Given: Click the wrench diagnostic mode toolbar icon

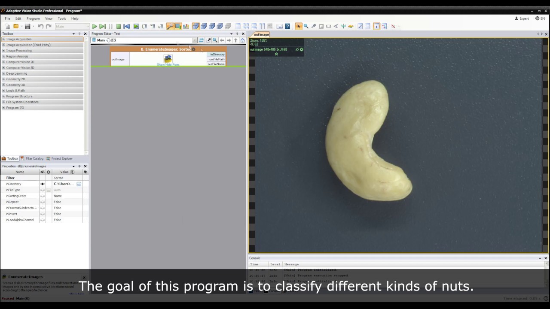Looking at the screenshot, I should pyautogui.click(x=170, y=26).
